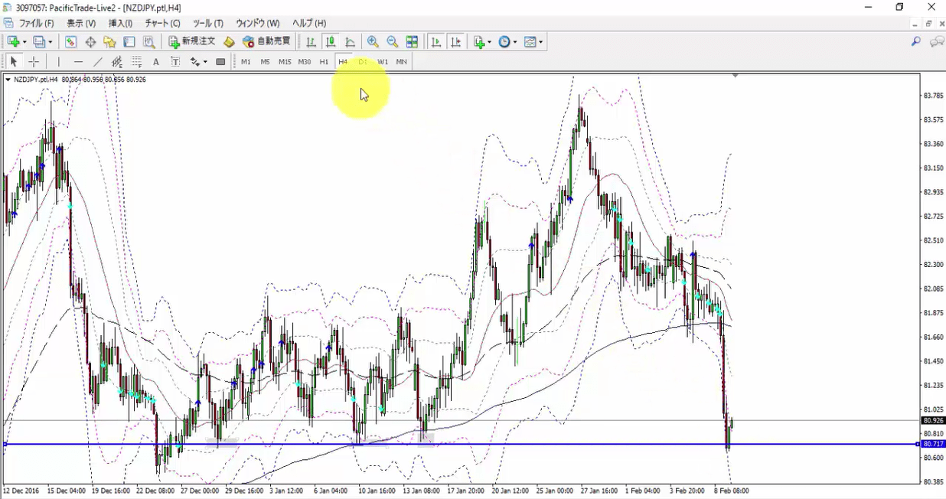Viewport: 946px width, 499px height.
Task: Switch chart to candlesticks
Action: pyautogui.click(x=331, y=42)
